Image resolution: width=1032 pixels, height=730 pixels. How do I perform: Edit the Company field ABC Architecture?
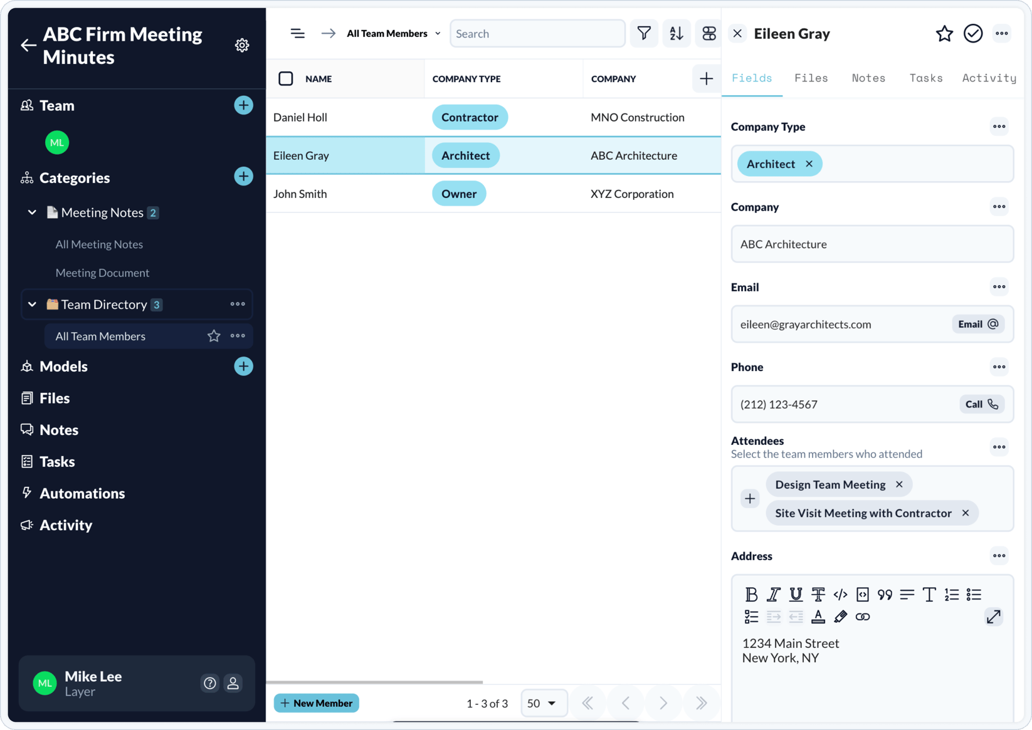coord(872,244)
